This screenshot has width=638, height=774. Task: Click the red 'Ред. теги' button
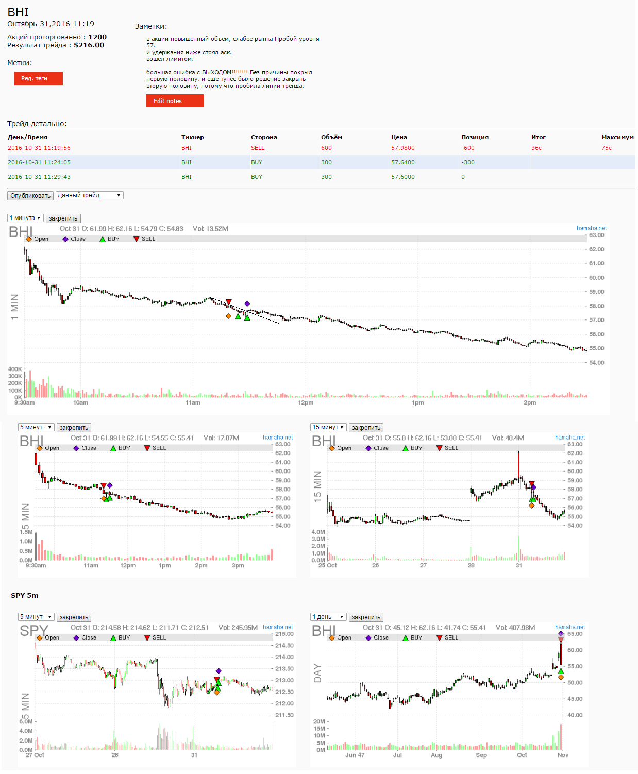[39, 78]
